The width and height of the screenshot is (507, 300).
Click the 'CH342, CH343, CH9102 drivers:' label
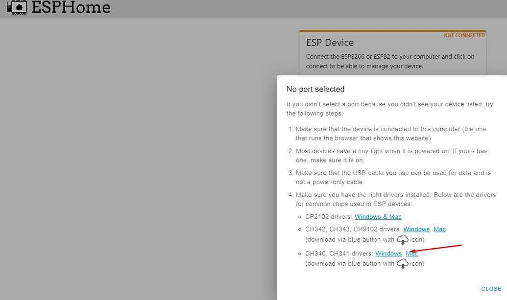pos(353,229)
